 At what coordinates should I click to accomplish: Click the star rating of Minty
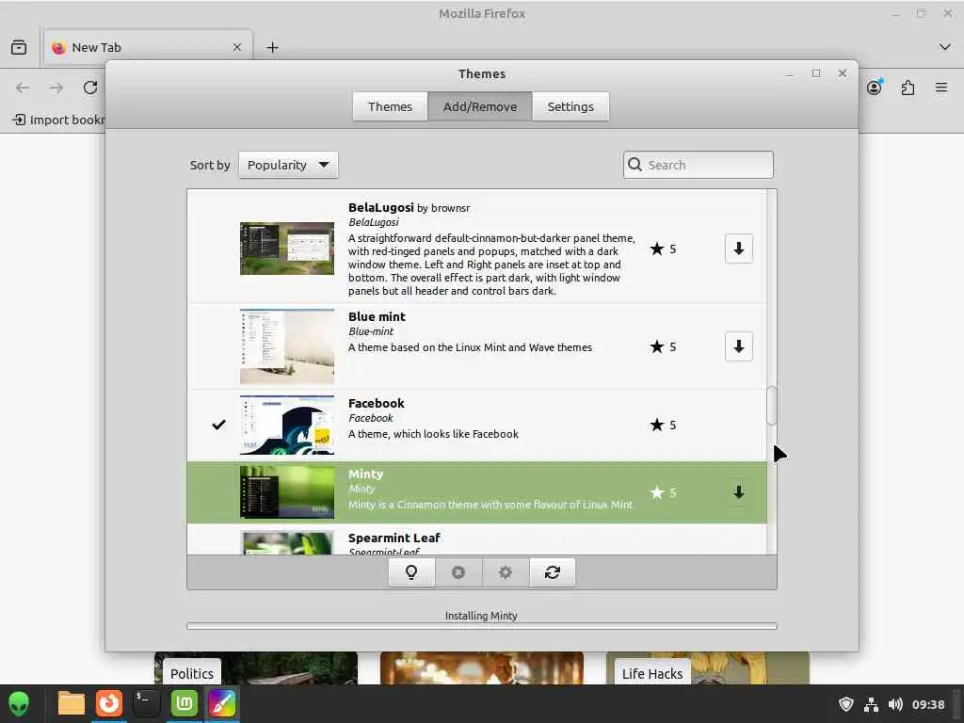[663, 492]
